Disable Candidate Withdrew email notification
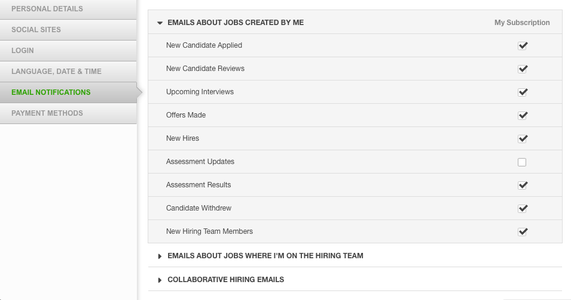 [523, 208]
